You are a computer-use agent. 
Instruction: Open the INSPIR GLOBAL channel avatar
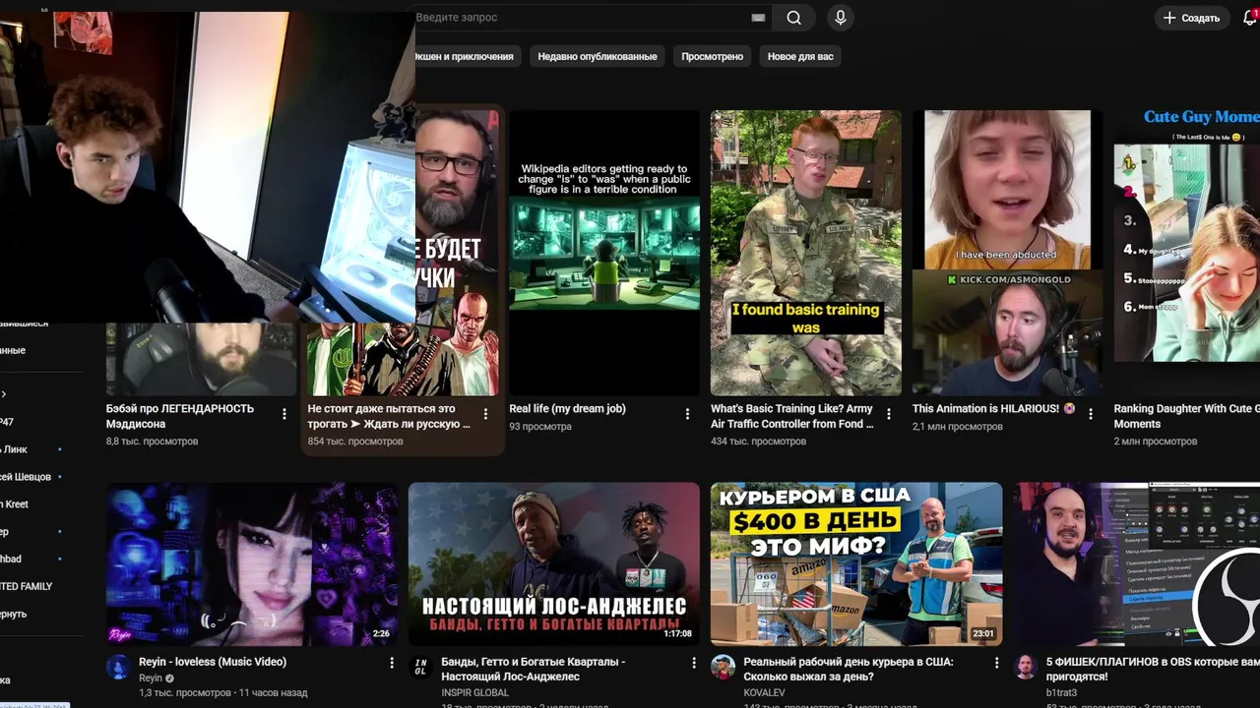point(420,667)
